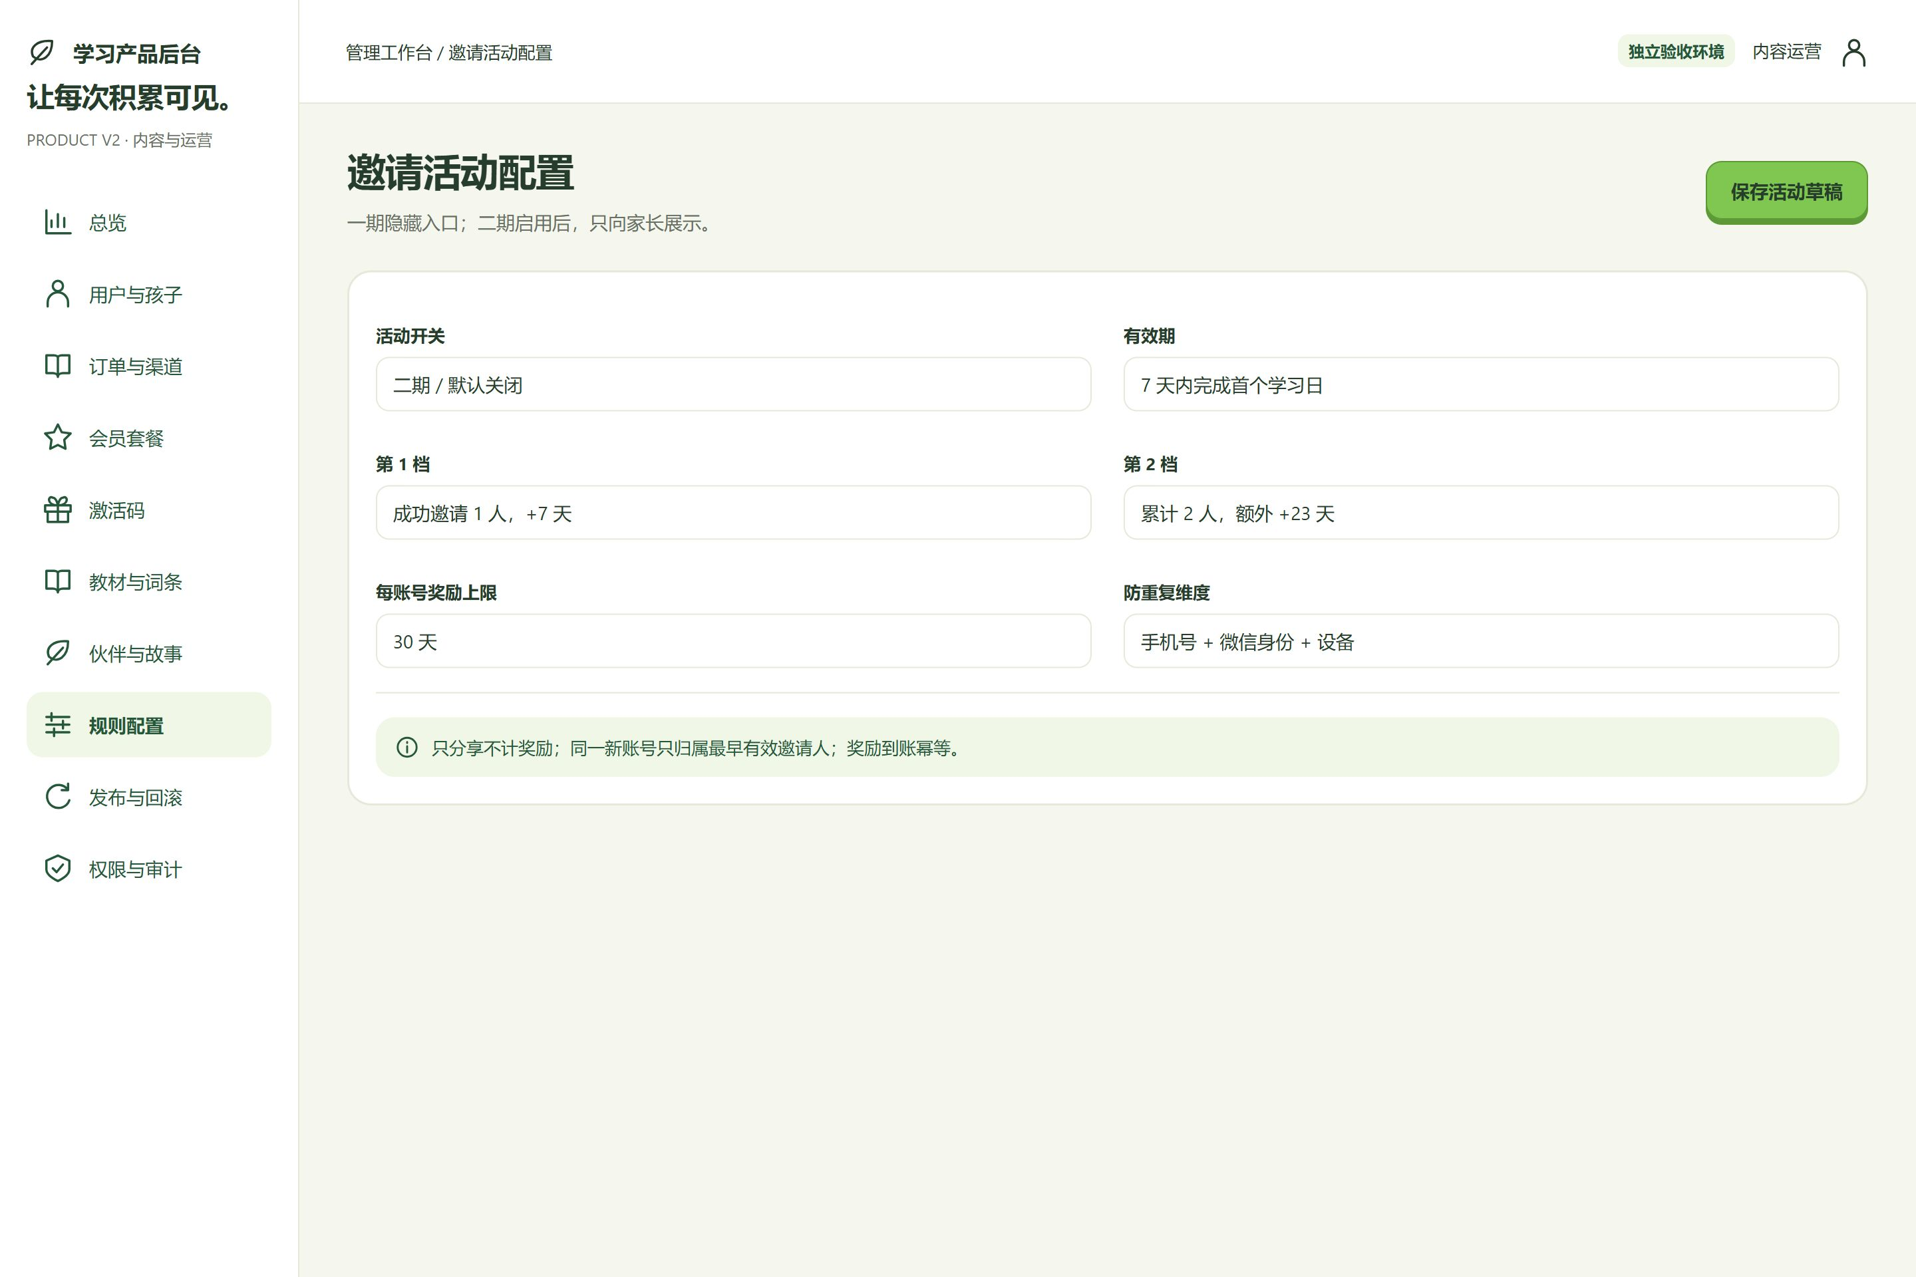Viewport: 1916px width, 1277px height.
Task: Select 伙伴与故事 menu entry
Action: (149, 653)
